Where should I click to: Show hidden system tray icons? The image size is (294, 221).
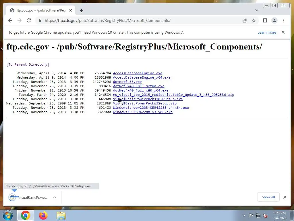[x=244, y=216]
